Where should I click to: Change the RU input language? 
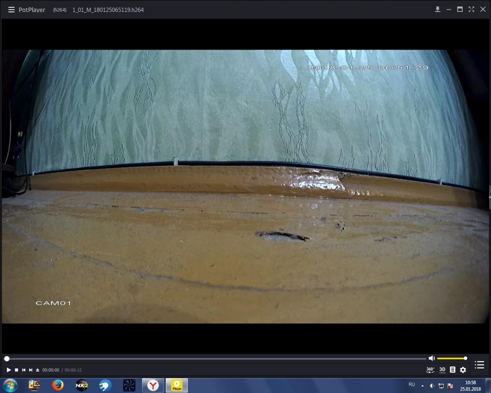412,384
